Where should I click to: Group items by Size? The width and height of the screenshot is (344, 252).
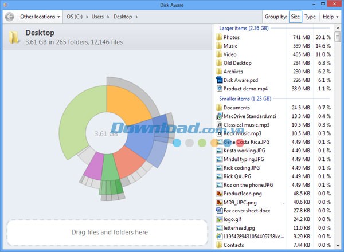click(295, 17)
